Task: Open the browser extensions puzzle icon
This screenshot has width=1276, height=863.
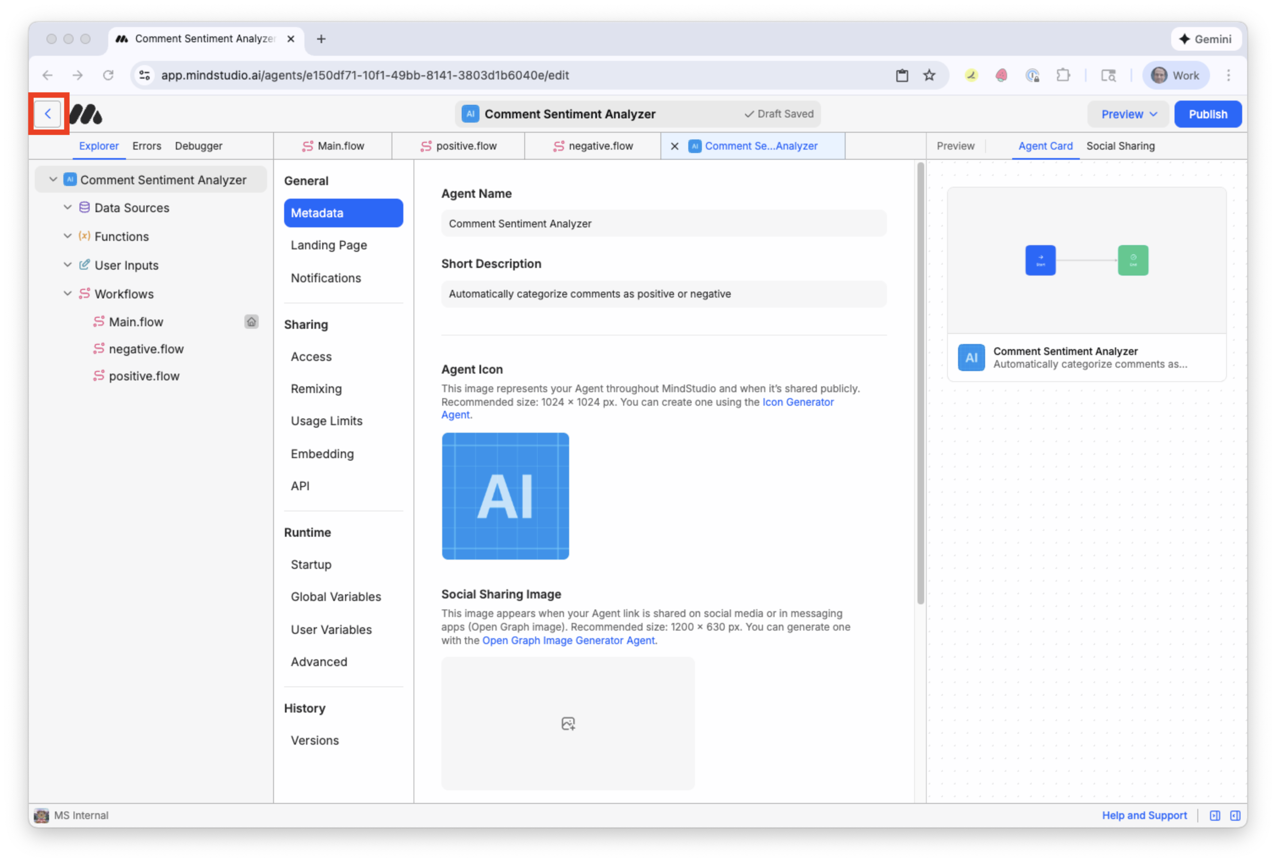Action: (1063, 75)
